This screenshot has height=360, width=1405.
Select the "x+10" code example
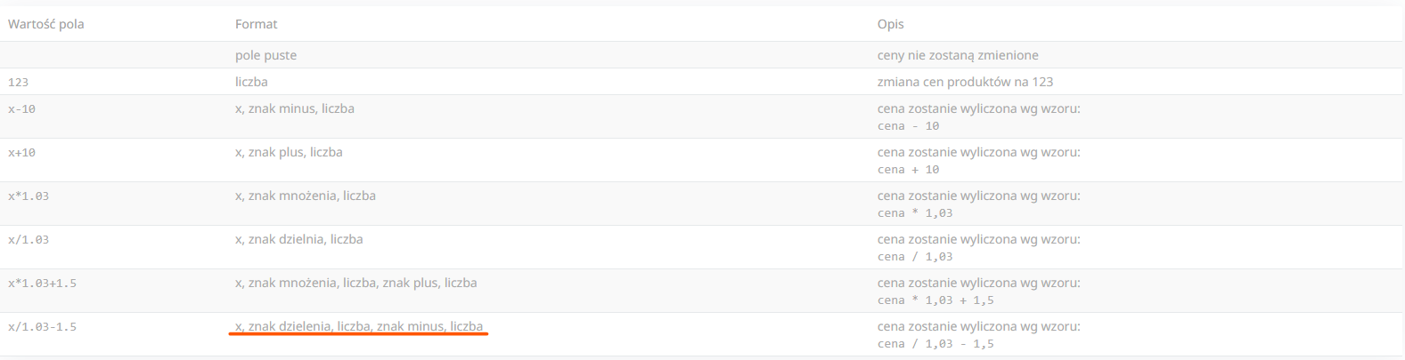click(x=22, y=153)
